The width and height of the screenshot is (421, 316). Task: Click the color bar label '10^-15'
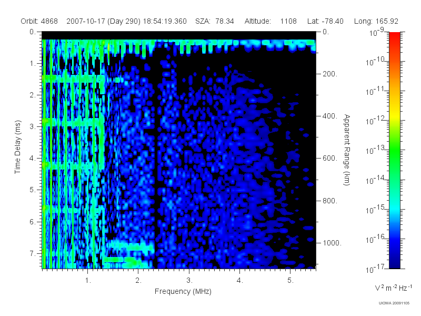pyautogui.click(x=376, y=209)
